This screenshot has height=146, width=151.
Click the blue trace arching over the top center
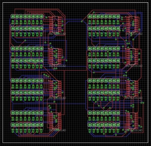pos(75,19)
